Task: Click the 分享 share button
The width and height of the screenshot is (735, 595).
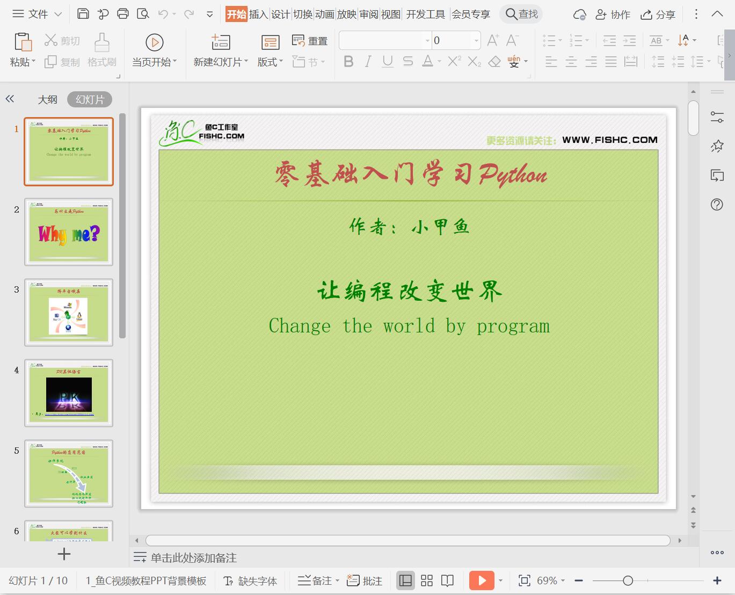Action: [x=657, y=14]
